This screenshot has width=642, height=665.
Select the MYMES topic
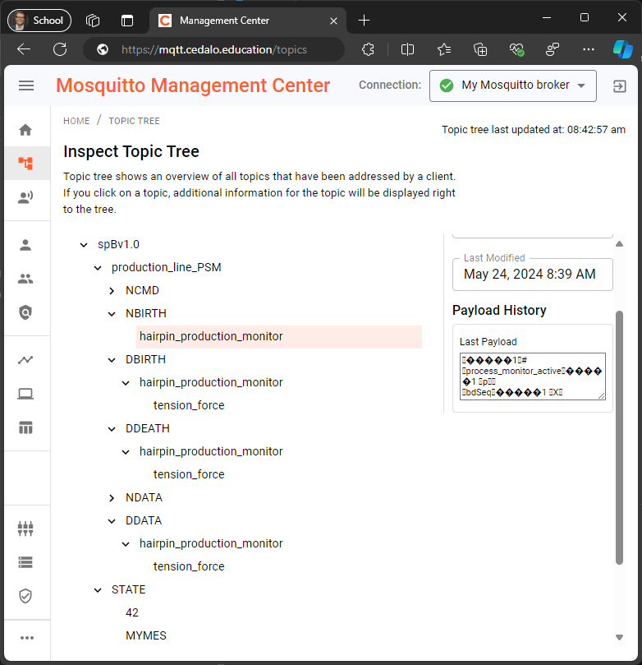146,635
